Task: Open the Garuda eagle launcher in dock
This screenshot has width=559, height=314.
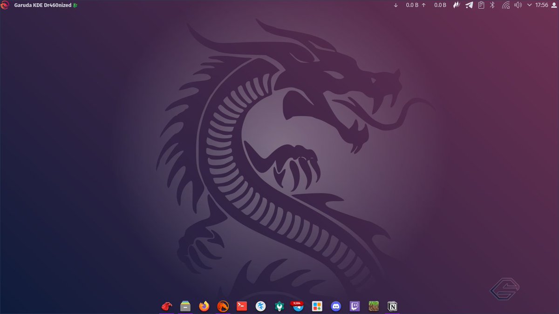Action: pyautogui.click(x=166, y=306)
